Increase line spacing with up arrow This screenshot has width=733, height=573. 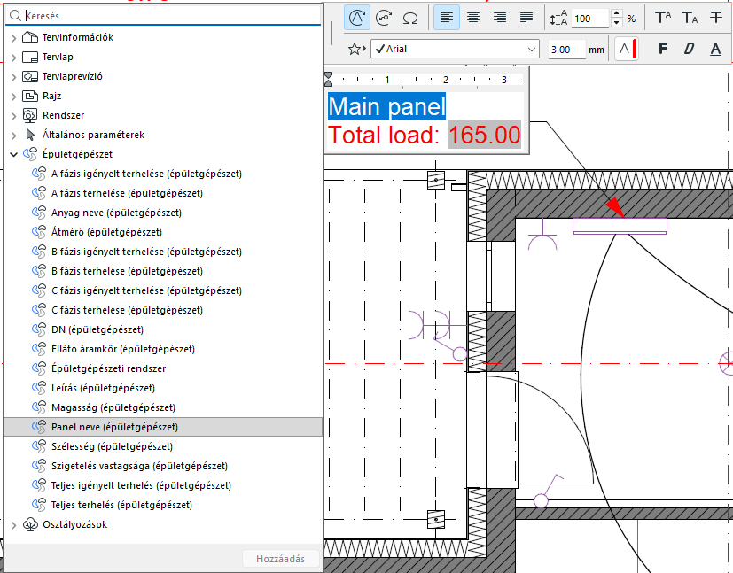617,13
